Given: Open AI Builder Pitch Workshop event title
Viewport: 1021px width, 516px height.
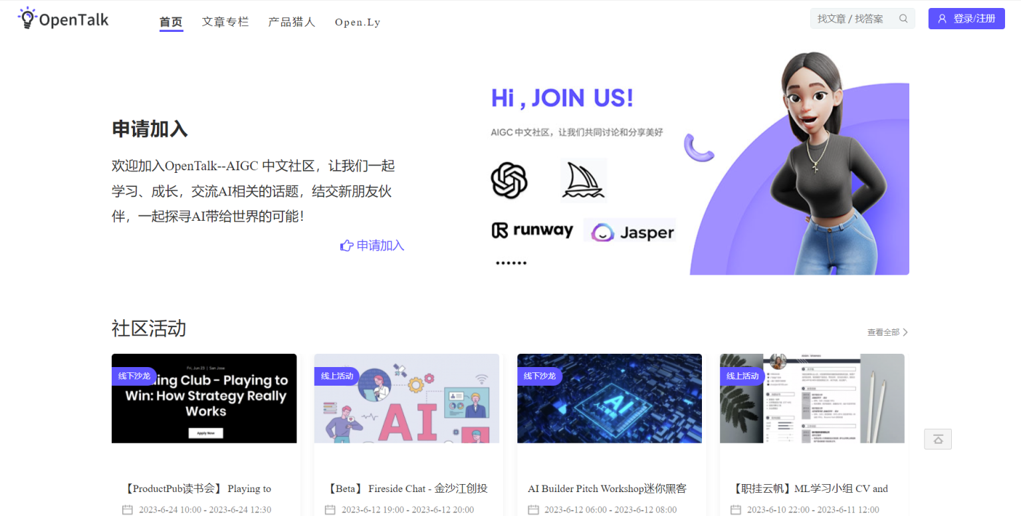Looking at the screenshot, I should coord(607,489).
